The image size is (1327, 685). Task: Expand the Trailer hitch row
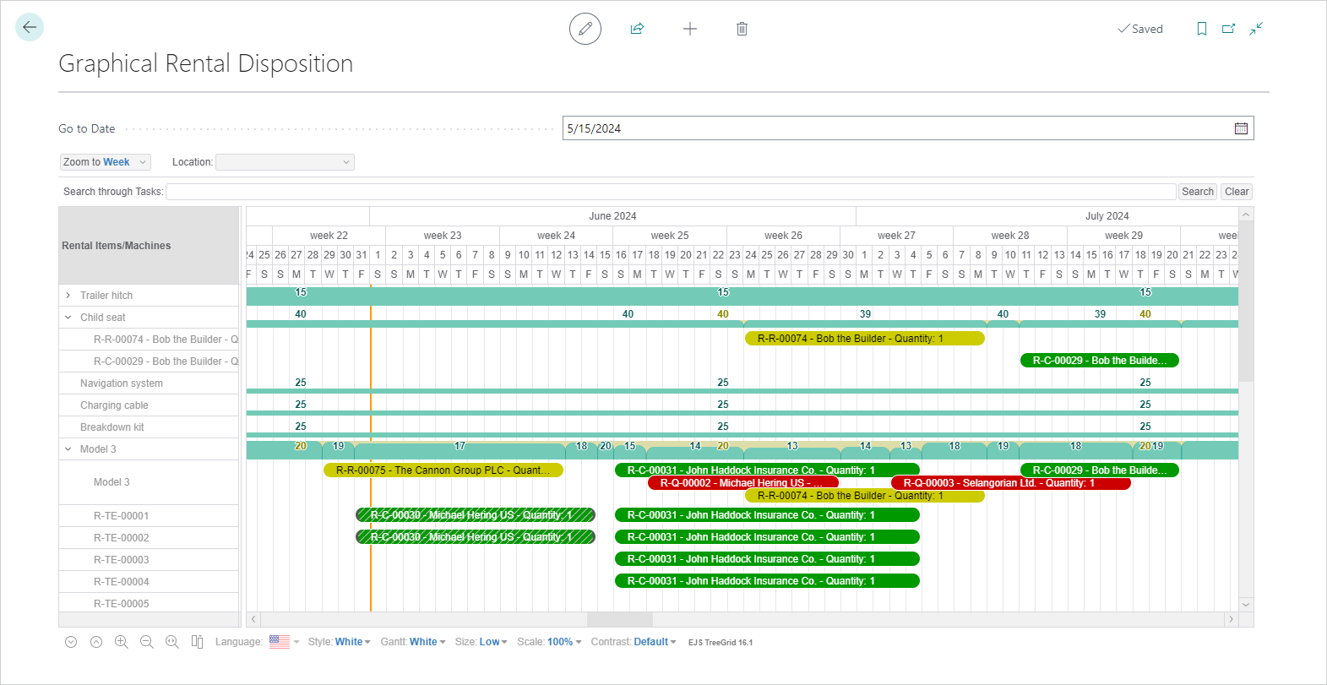[68, 296]
